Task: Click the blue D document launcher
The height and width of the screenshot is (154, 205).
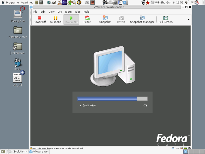Action: pos(120,2)
